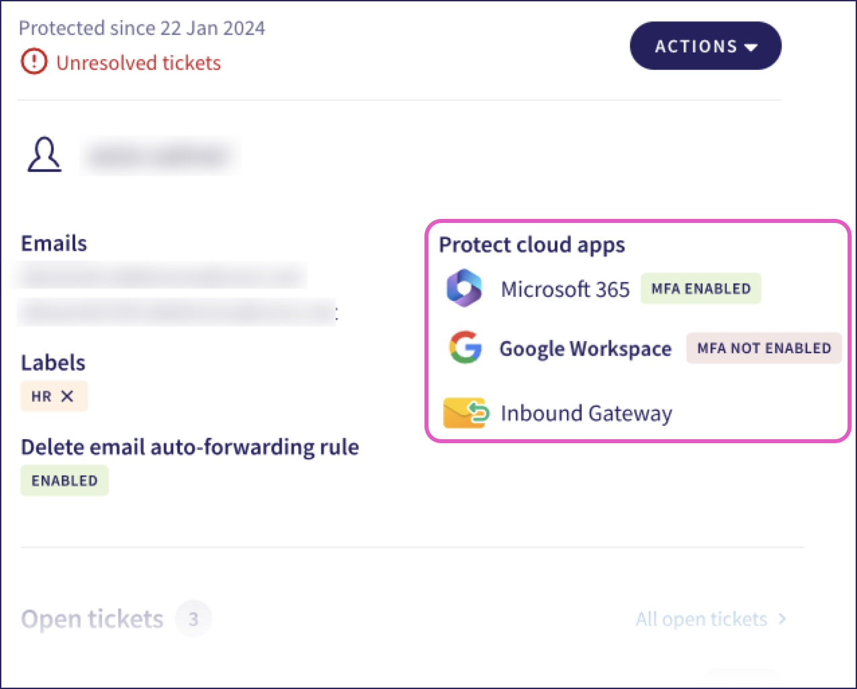Click the HR label tag text
This screenshot has height=689, width=857.
pos(42,396)
